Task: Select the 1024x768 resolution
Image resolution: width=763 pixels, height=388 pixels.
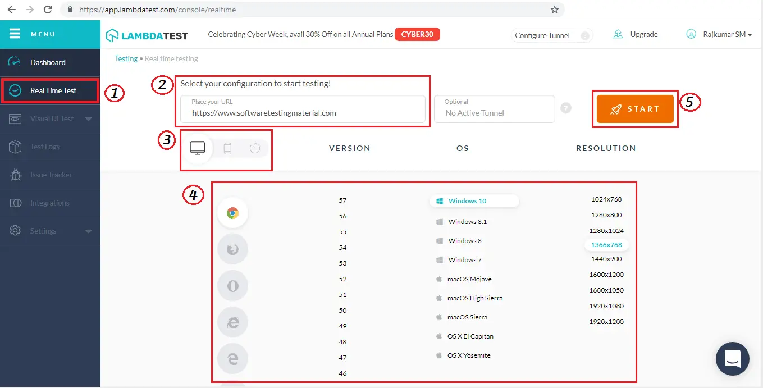Action: (606, 199)
